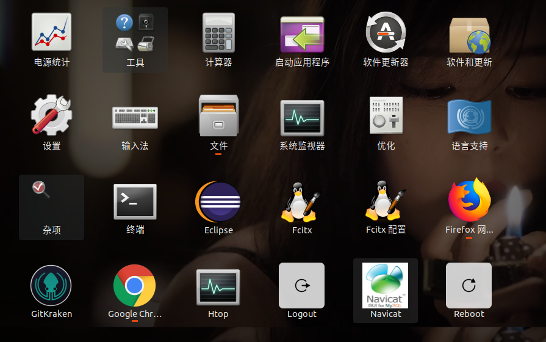Open 输入法 input method keyboard icon
This screenshot has width=546, height=342.
click(135, 117)
